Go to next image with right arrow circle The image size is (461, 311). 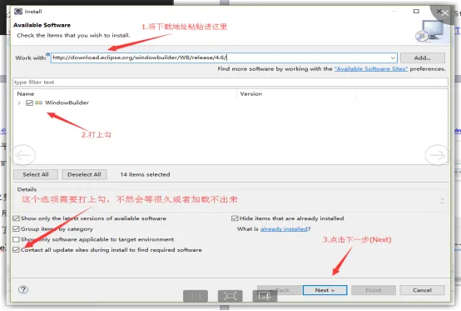(437, 155)
